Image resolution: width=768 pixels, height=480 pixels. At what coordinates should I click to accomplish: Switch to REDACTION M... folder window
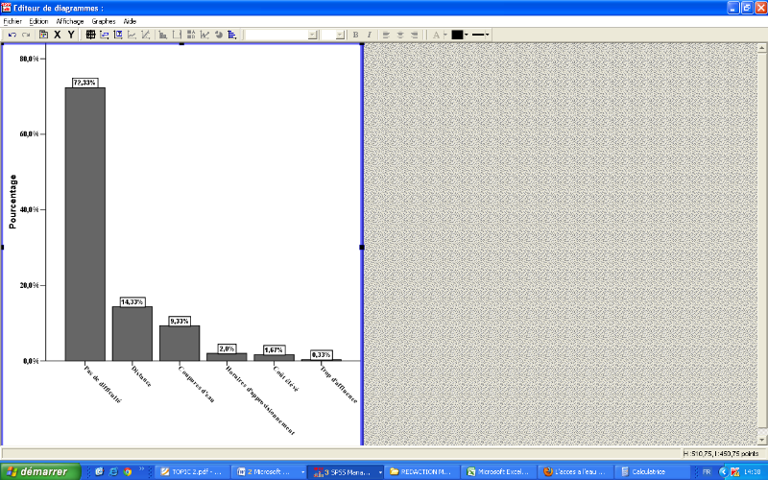coord(422,471)
